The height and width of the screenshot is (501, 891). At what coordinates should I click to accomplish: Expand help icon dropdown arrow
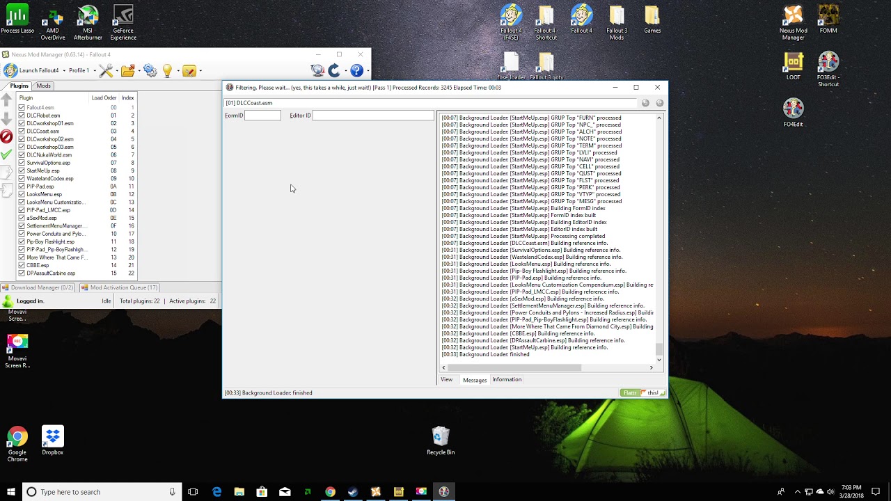(x=368, y=70)
